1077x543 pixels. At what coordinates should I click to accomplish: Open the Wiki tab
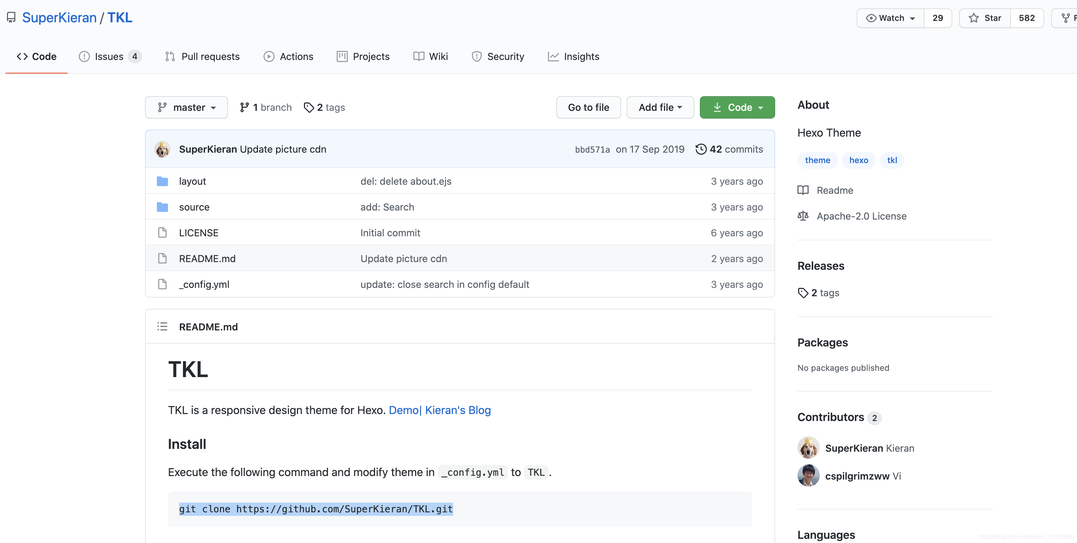[430, 56]
